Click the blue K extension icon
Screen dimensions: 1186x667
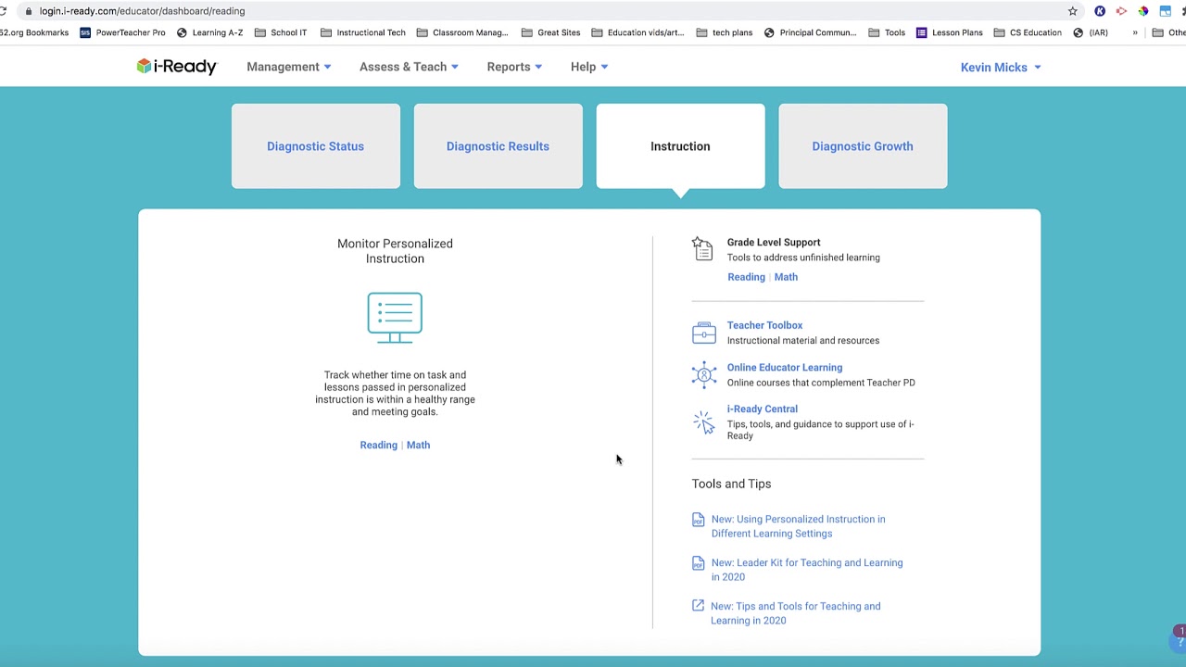[x=1100, y=11]
